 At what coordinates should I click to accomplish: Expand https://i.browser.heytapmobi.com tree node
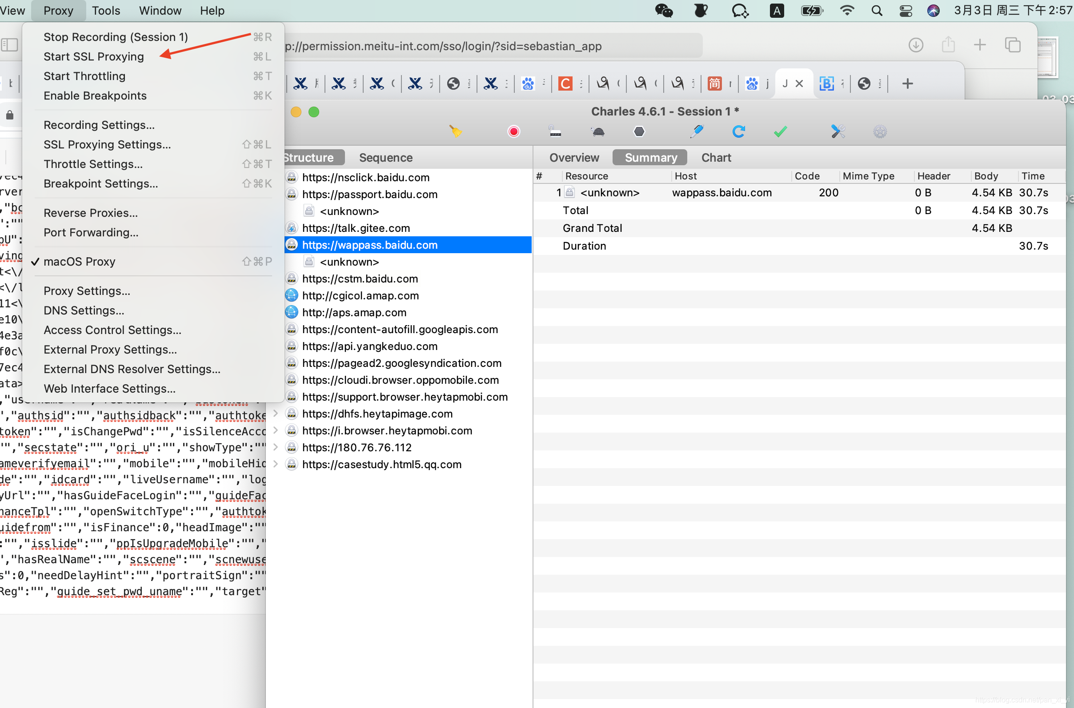click(x=275, y=430)
